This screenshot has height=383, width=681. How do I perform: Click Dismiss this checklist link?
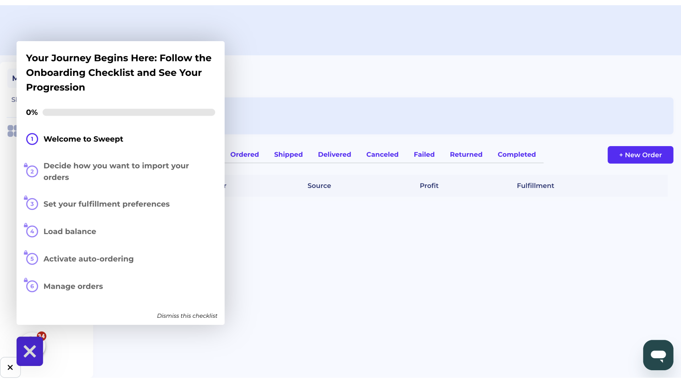(x=187, y=316)
